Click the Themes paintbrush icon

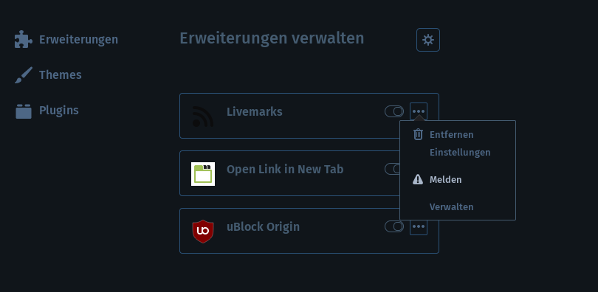tap(24, 75)
